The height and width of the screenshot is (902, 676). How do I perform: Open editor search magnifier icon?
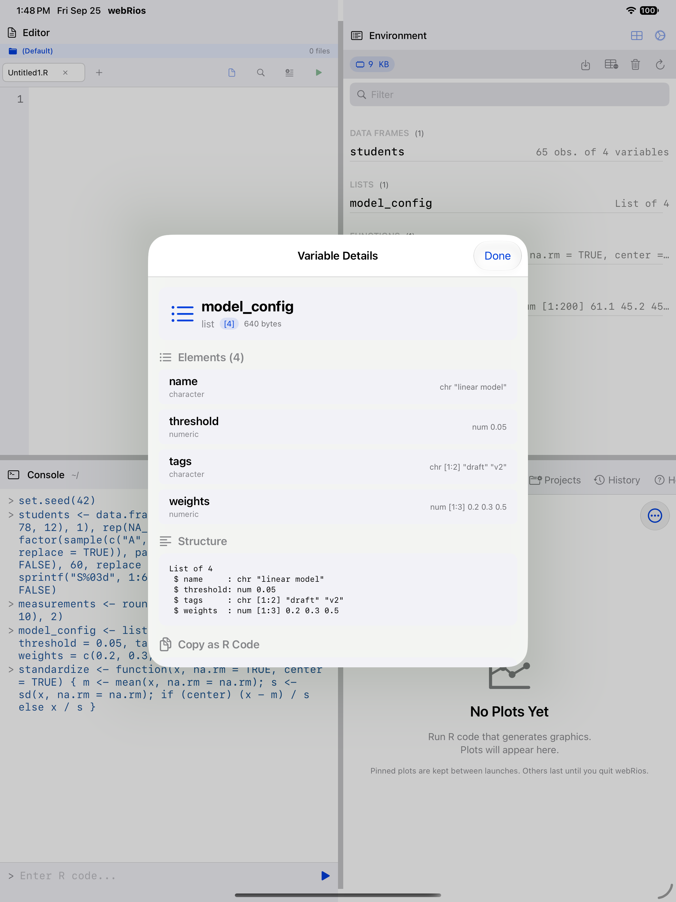pyautogui.click(x=261, y=72)
